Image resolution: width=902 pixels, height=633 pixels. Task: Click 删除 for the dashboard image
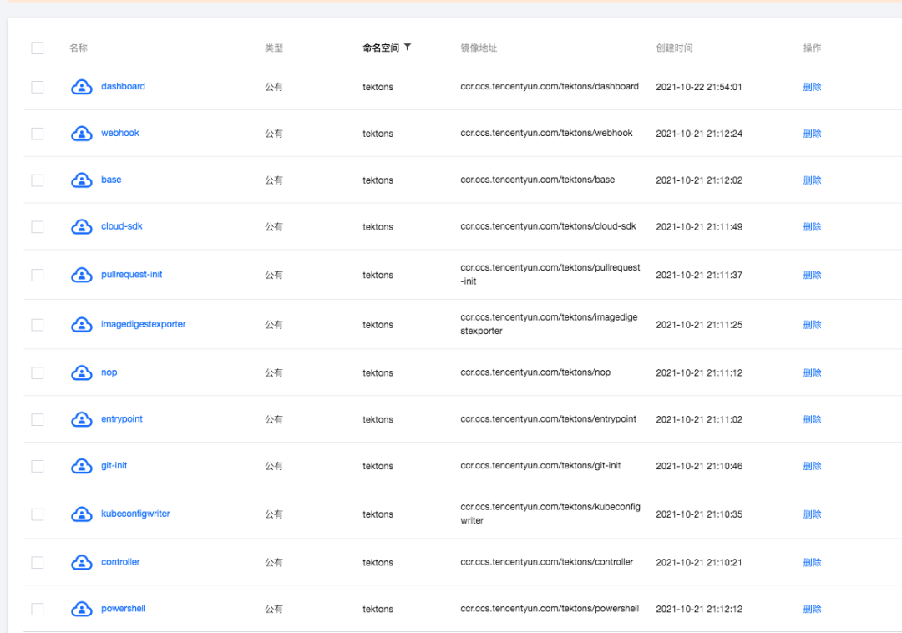point(812,87)
